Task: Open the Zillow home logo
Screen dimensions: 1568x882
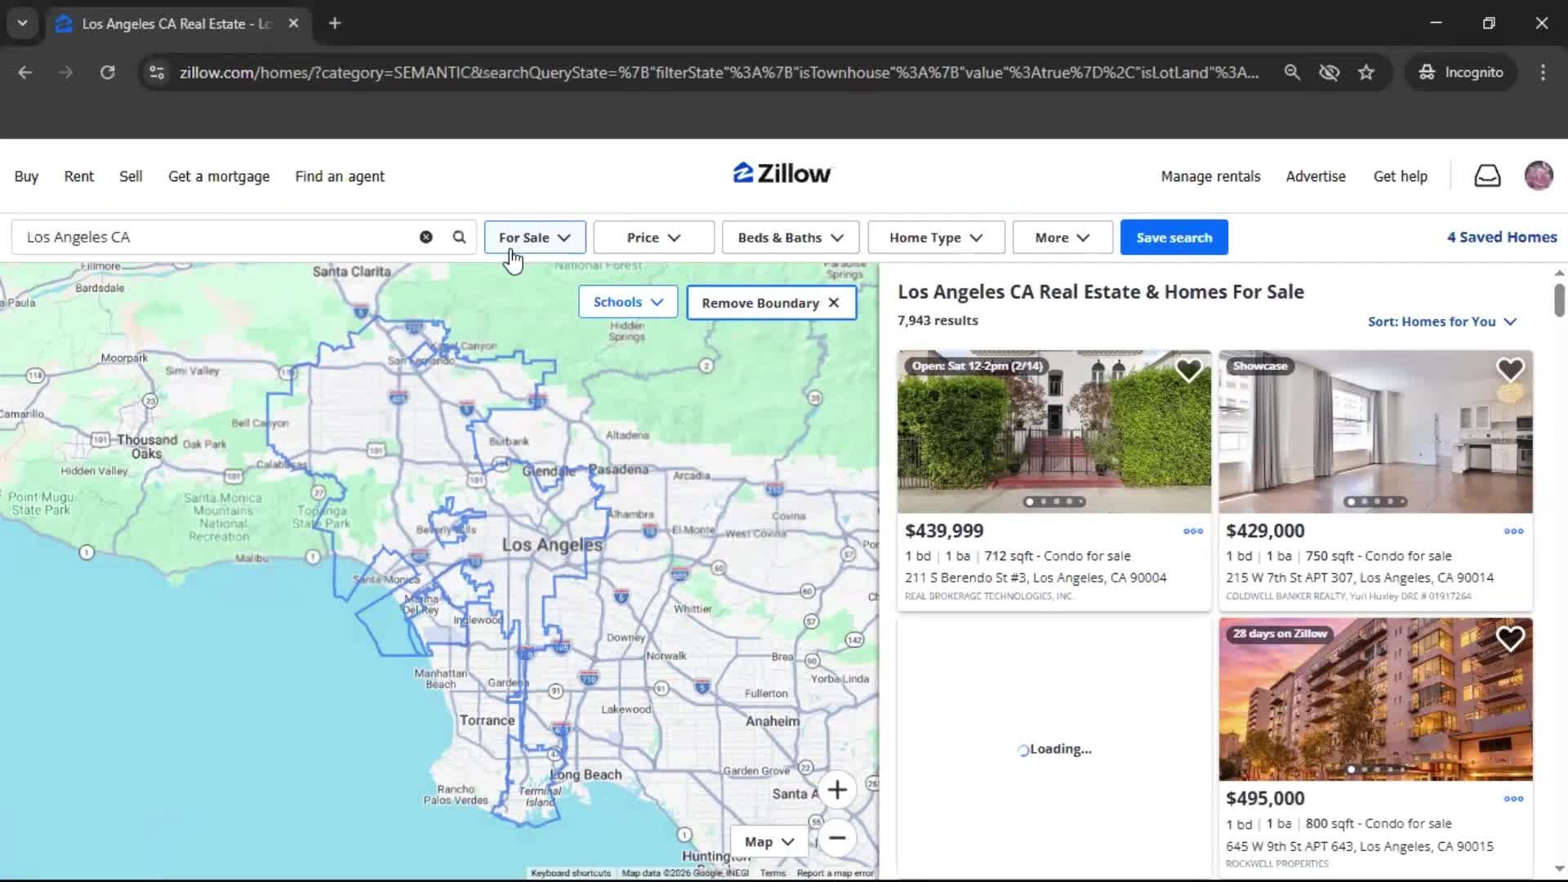Action: (781, 173)
